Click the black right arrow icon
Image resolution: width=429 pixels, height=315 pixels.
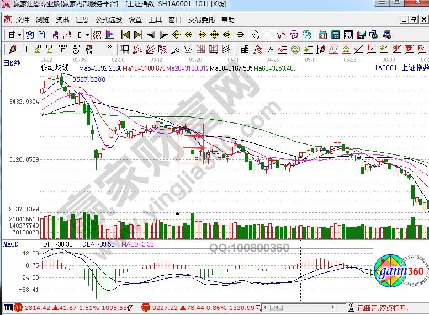[x=163, y=34]
